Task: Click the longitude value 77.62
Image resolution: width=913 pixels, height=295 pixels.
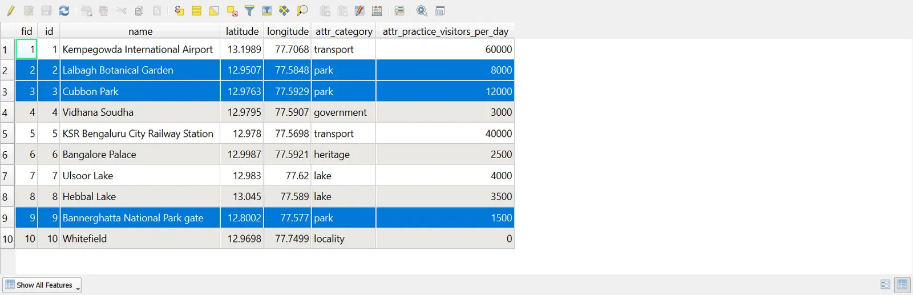Action: (x=288, y=176)
